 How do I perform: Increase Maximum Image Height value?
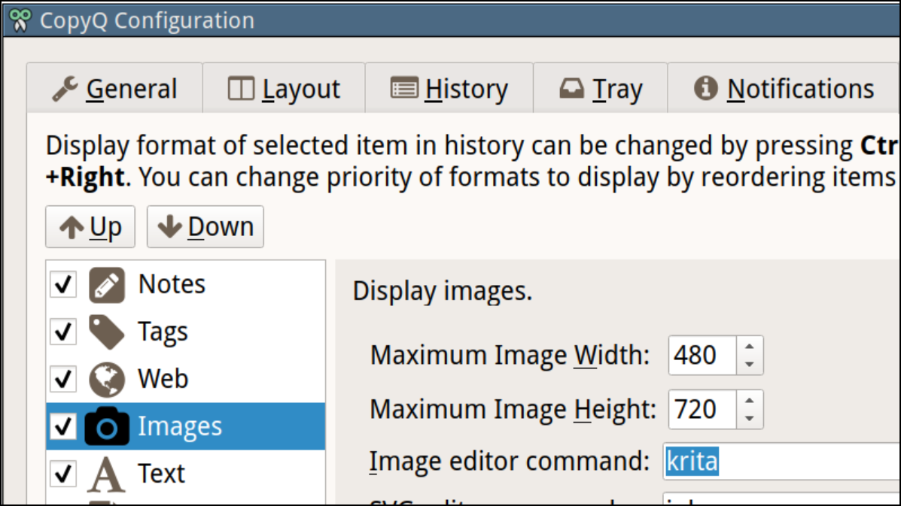(x=749, y=400)
